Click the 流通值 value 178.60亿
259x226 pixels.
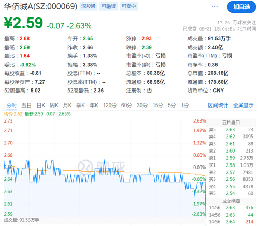coord(218,82)
